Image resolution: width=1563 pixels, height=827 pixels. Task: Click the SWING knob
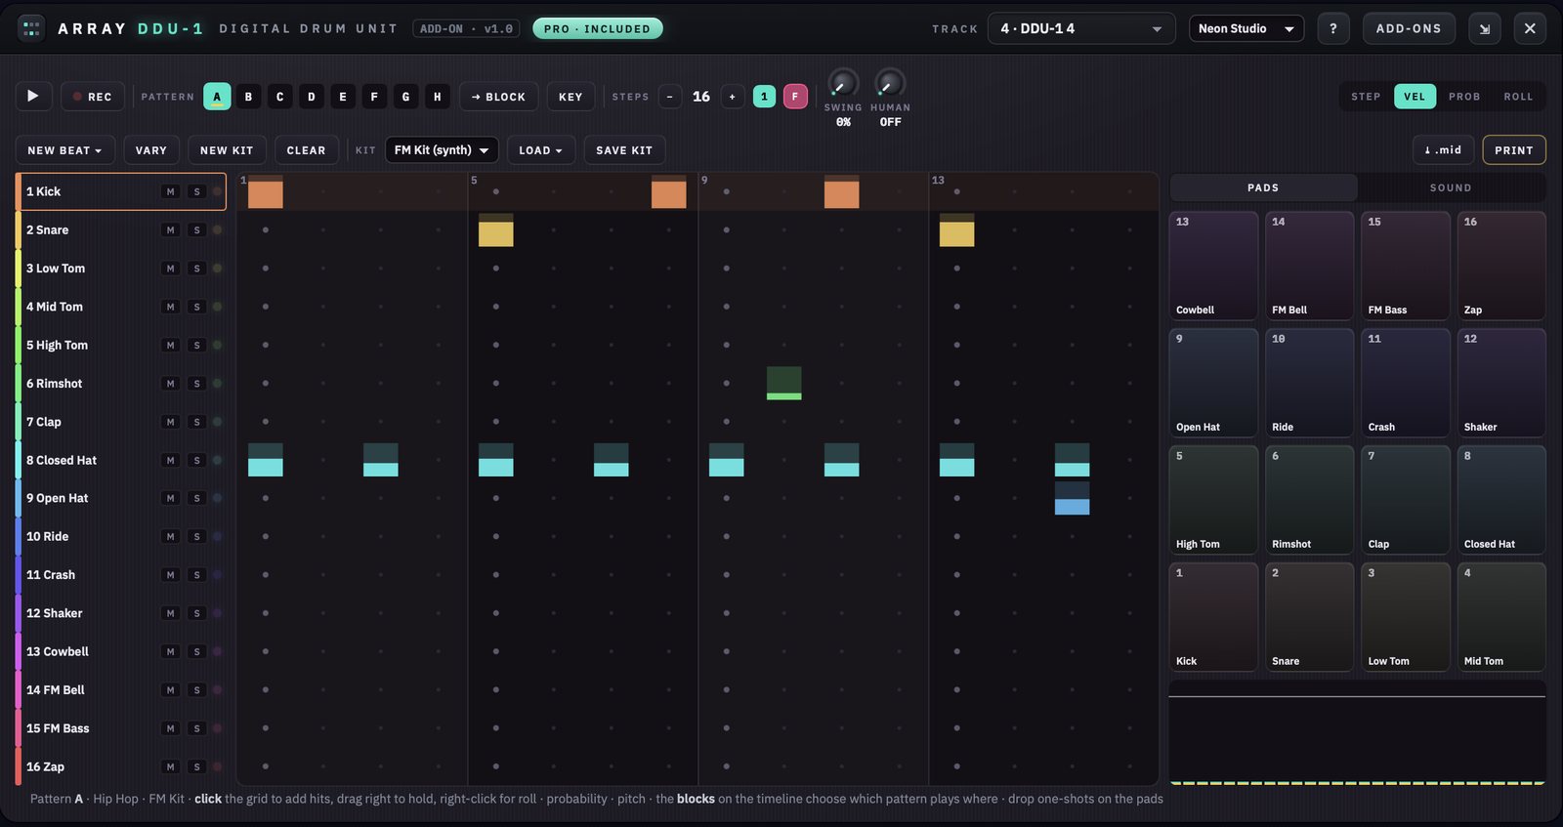click(x=843, y=83)
